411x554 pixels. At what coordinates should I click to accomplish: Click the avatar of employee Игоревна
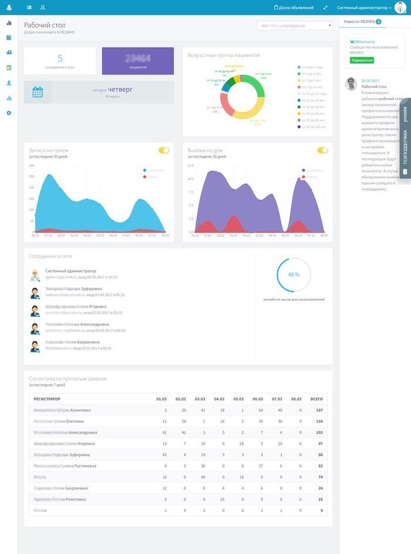(x=35, y=311)
